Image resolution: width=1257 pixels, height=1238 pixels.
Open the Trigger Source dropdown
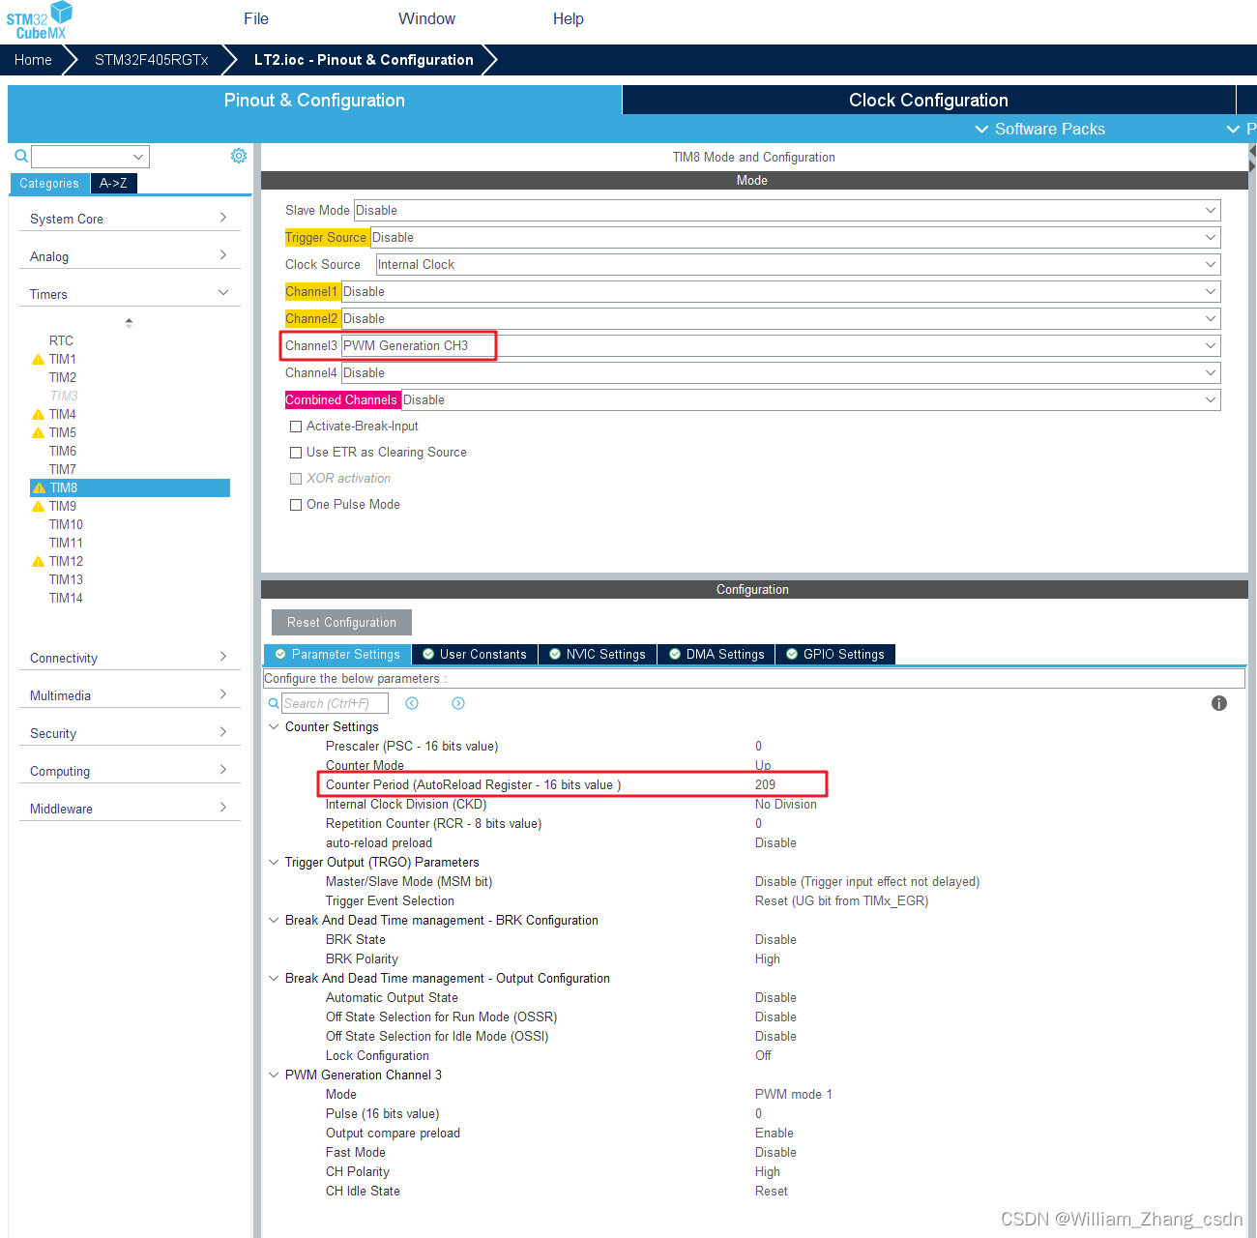(x=796, y=237)
